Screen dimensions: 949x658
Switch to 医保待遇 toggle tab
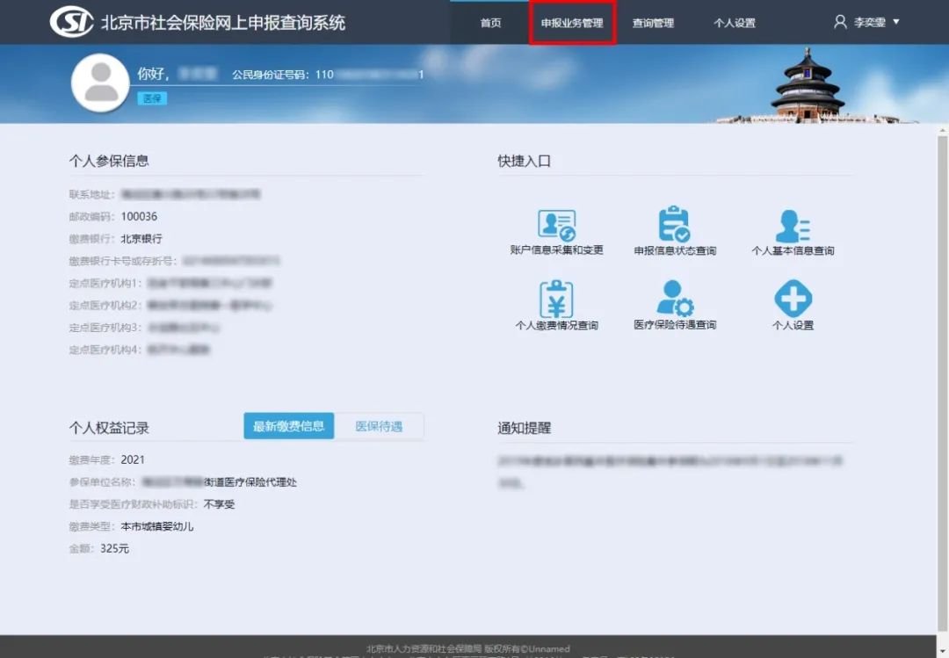(x=379, y=426)
